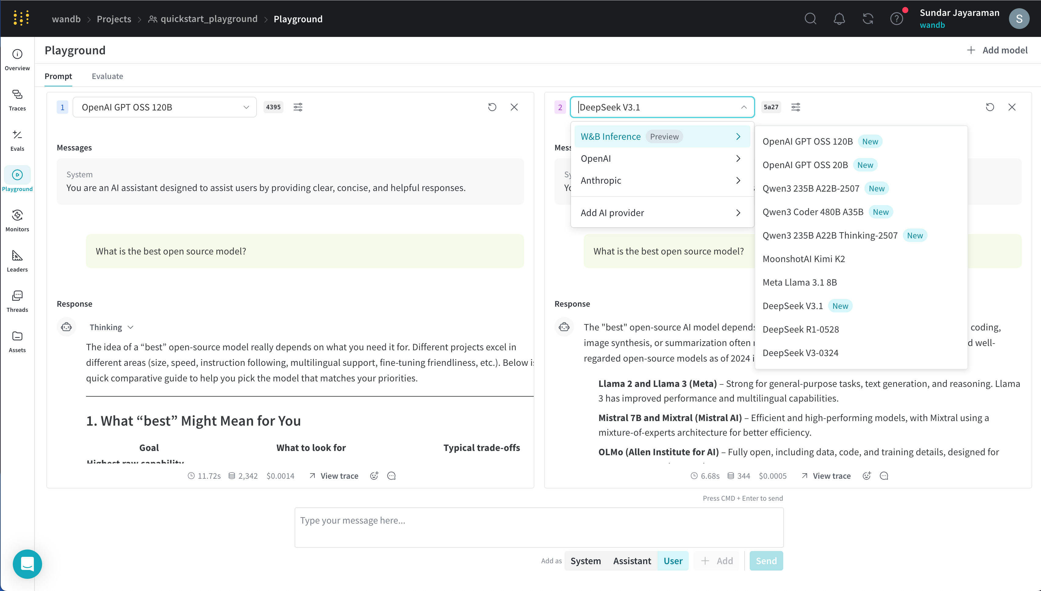This screenshot has height=591, width=1041.
Task: Select the Assistant role toggle
Action: tap(632, 560)
